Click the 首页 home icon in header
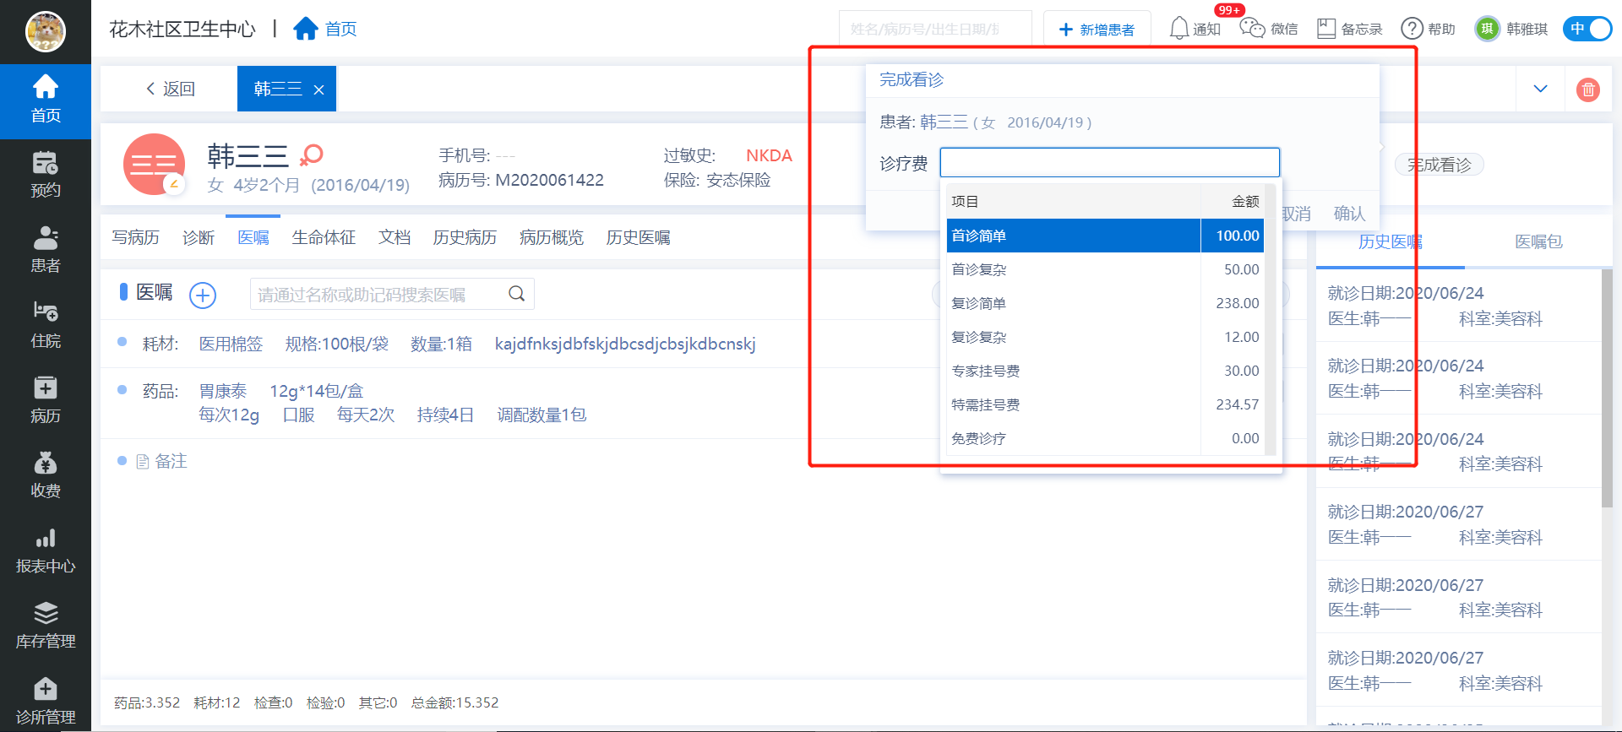The height and width of the screenshot is (732, 1622). coord(305,29)
